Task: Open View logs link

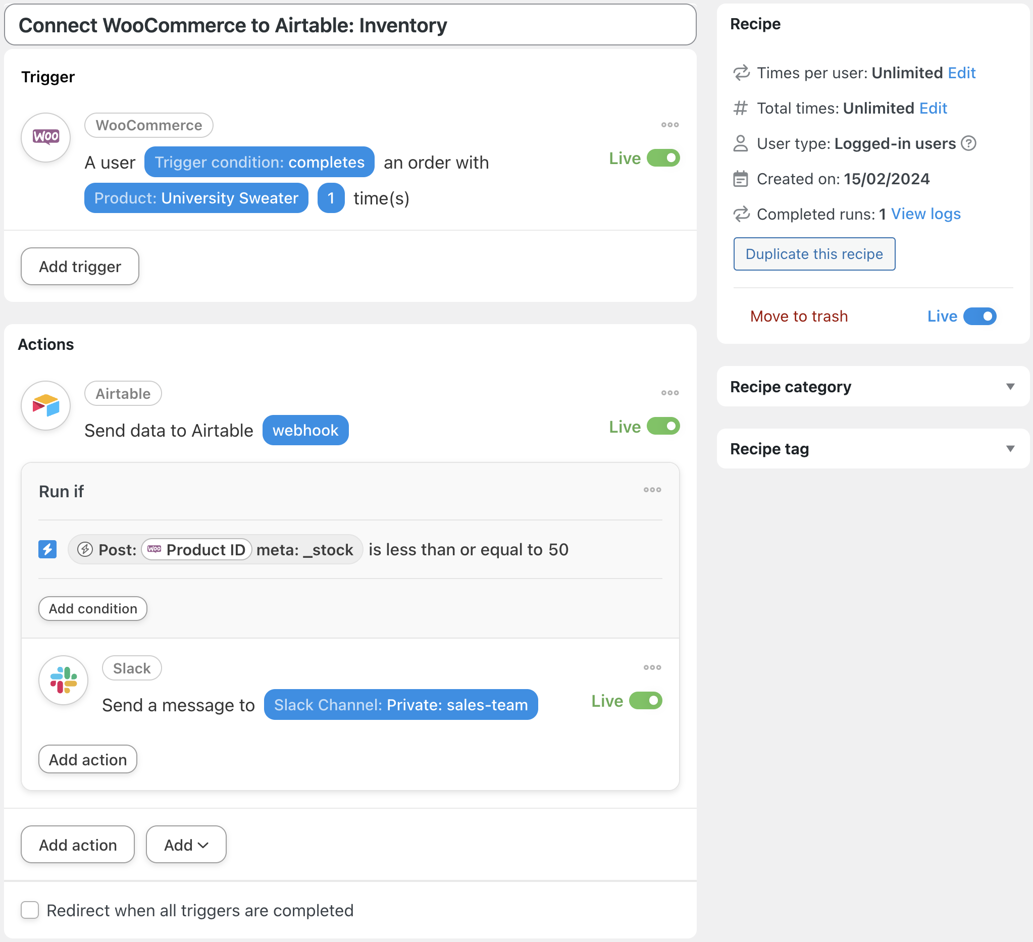Action: tap(925, 214)
